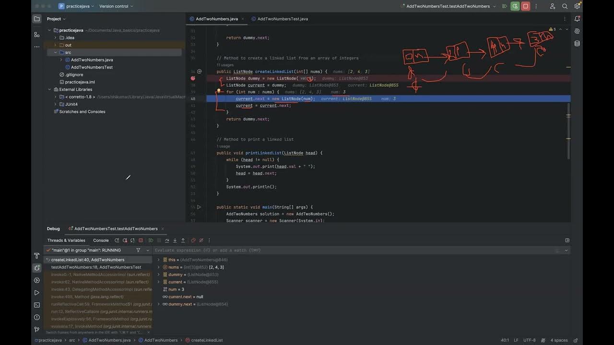Select AddTwoNumbersTest file in project tree
Viewport: 614px width, 345px height.
pos(92,67)
